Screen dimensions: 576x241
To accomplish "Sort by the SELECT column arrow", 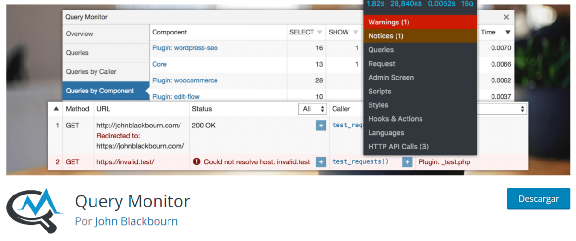I will pyautogui.click(x=320, y=33).
